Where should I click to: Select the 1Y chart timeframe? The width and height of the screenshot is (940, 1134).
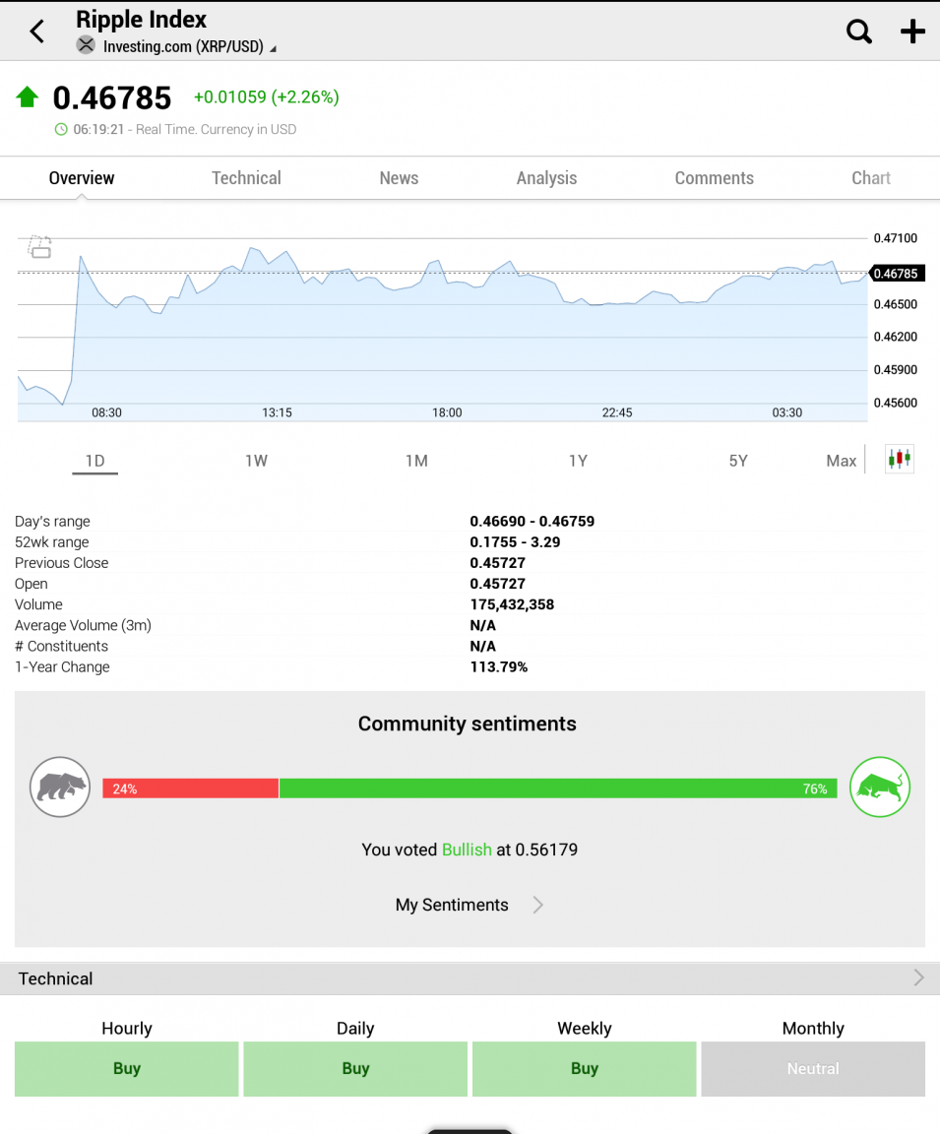[578, 461]
